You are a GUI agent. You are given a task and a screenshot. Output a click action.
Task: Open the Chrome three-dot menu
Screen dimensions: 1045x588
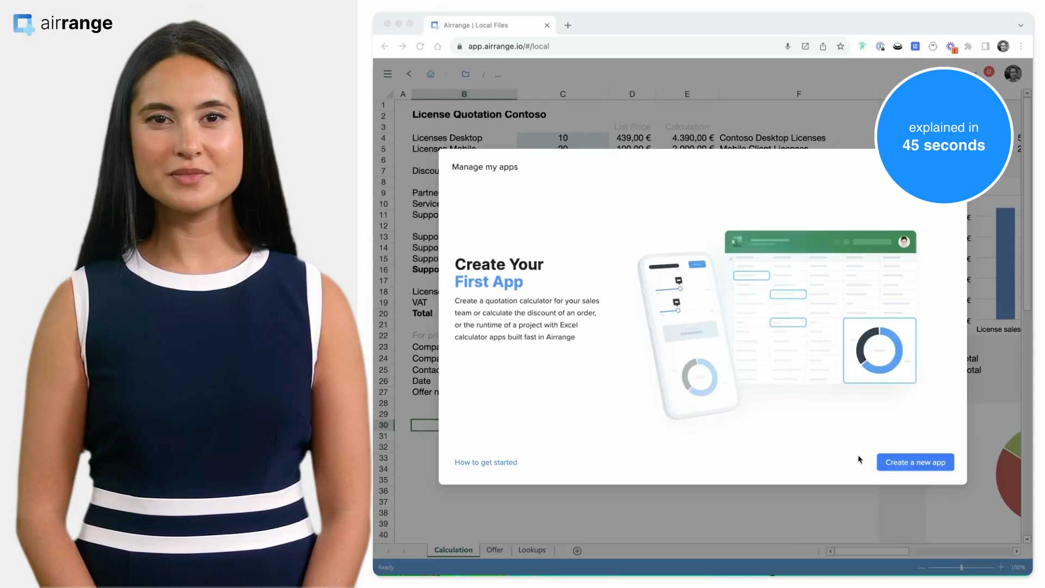click(1021, 46)
